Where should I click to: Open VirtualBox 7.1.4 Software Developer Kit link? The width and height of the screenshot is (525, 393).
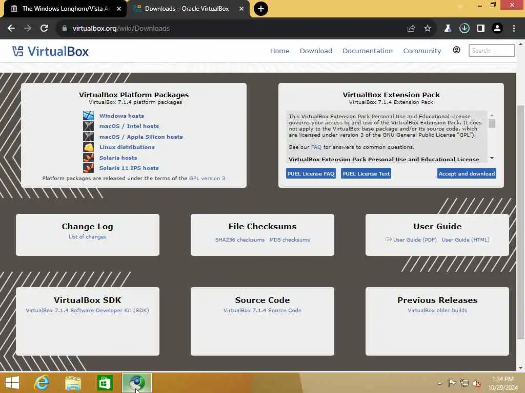click(x=87, y=310)
